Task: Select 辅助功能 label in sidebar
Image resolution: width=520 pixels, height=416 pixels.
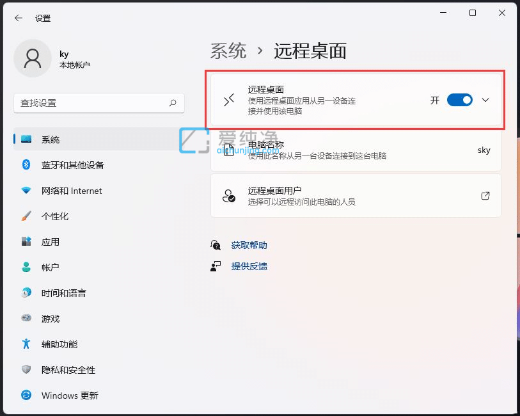Action: pos(59,344)
